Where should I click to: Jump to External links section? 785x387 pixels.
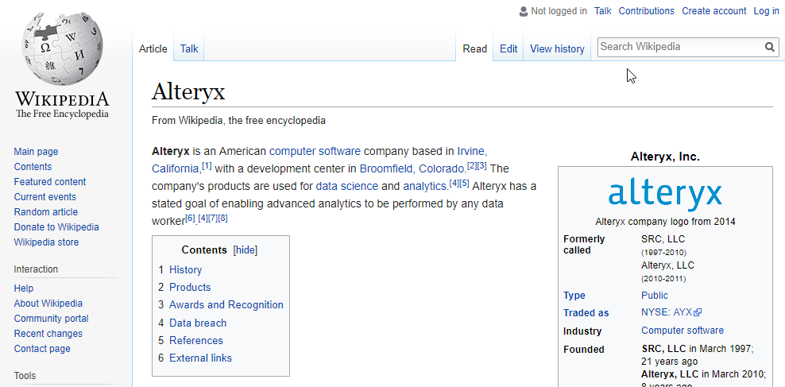pos(201,358)
